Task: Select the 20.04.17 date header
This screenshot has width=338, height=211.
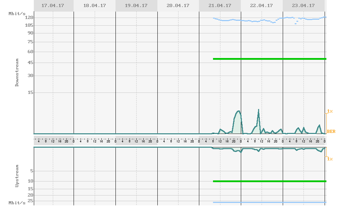Action: (x=178, y=6)
